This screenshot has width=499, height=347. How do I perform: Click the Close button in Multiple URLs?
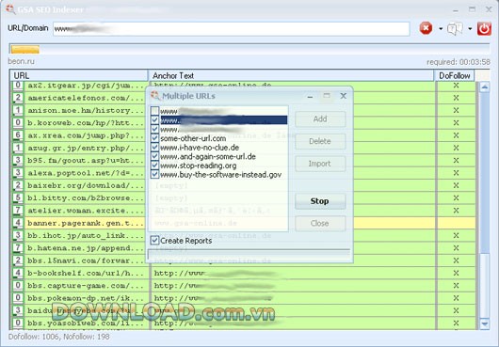320,223
